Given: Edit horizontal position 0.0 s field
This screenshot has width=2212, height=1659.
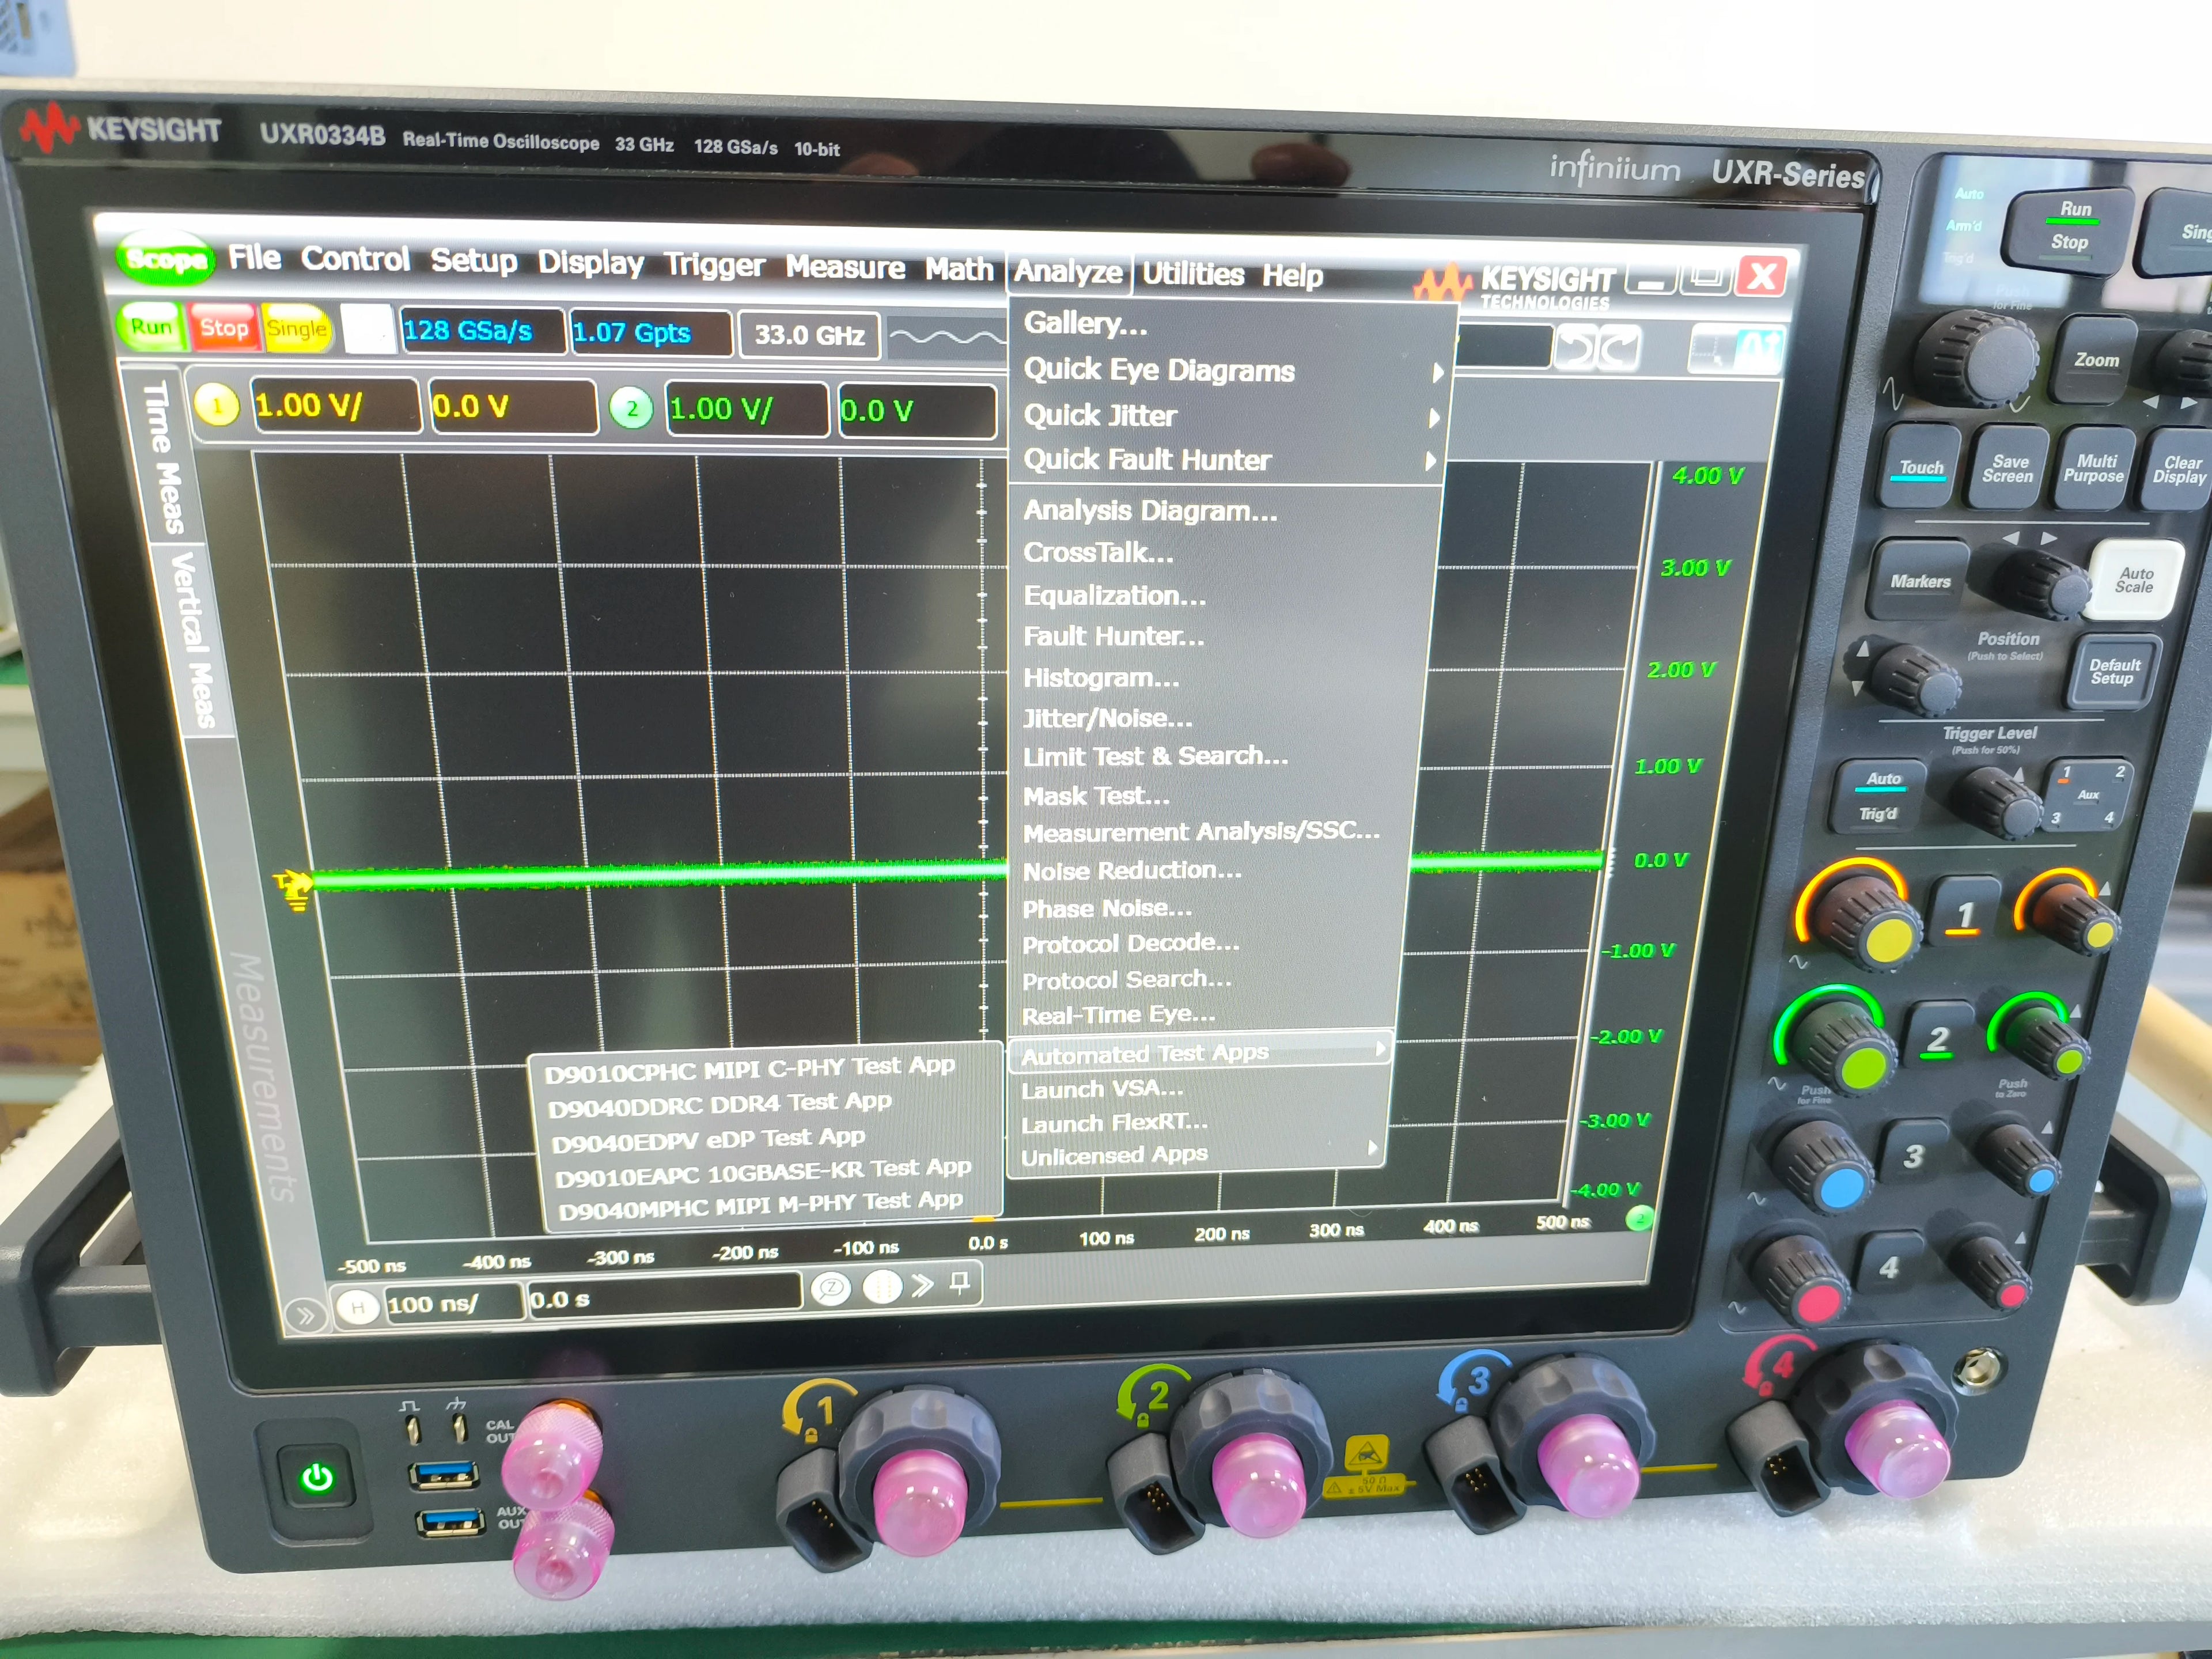Looking at the screenshot, I should click(x=665, y=1296).
